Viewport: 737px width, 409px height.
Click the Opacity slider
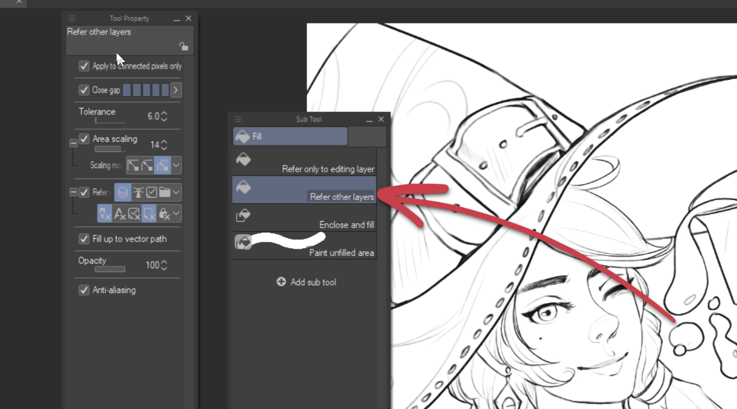point(110,269)
